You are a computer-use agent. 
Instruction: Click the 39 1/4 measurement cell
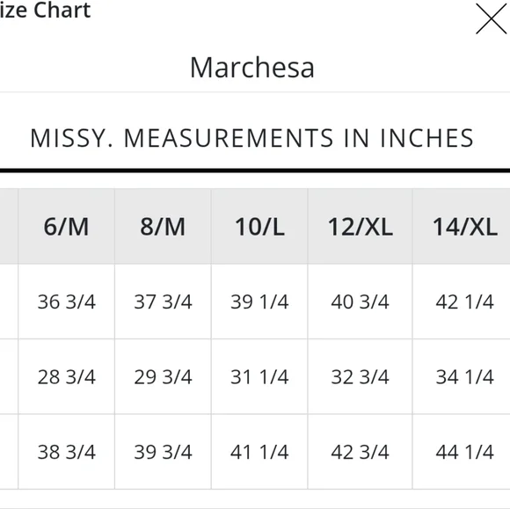[259, 302]
